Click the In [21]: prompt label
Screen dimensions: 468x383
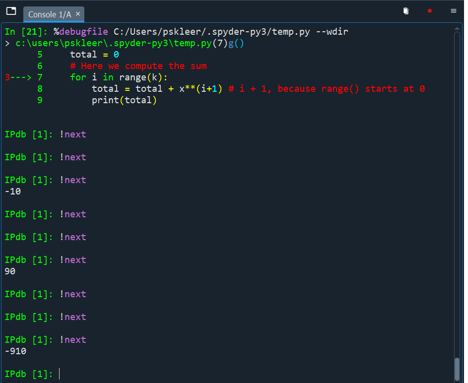26,32
